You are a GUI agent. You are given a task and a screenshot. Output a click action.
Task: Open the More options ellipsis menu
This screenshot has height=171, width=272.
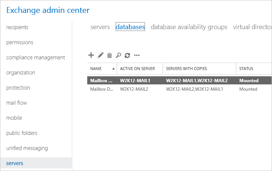(x=137, y=55)
